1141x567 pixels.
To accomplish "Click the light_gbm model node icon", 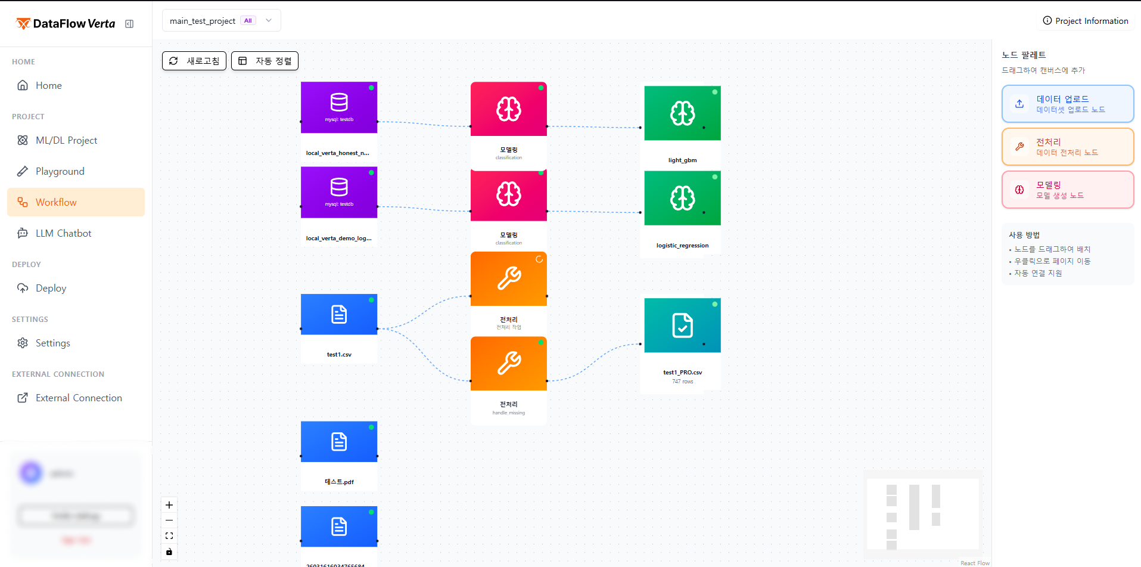I will (682, 113).
